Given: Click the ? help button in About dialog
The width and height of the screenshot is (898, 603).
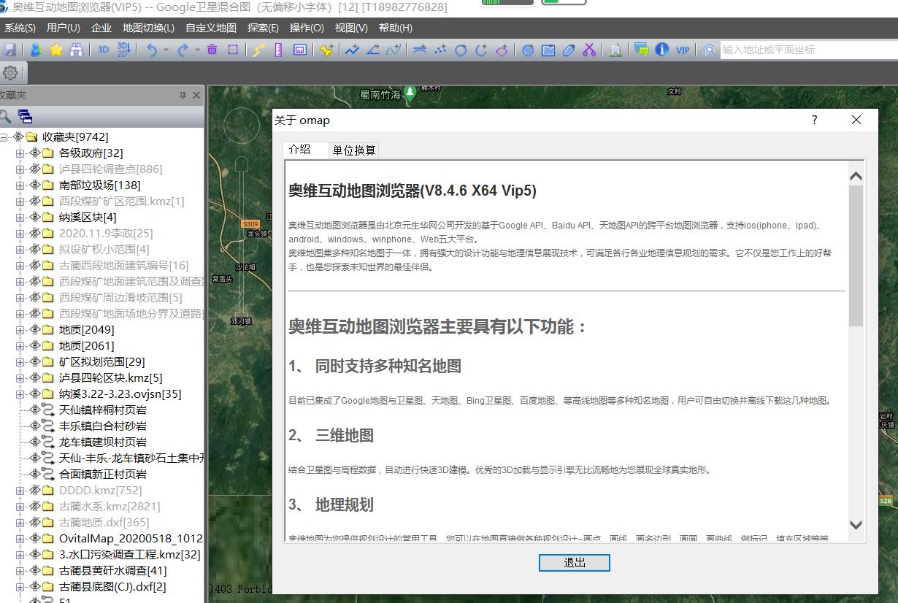Looking at the screenshot, I should point(815,120).
